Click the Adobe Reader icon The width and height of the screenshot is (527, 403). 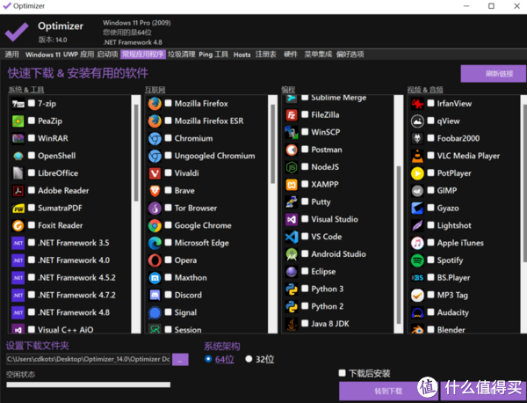pyautogui.click(x=18, y=191)
